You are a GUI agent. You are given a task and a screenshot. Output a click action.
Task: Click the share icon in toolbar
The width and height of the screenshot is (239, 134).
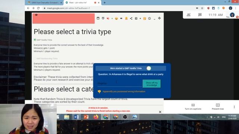131,18
